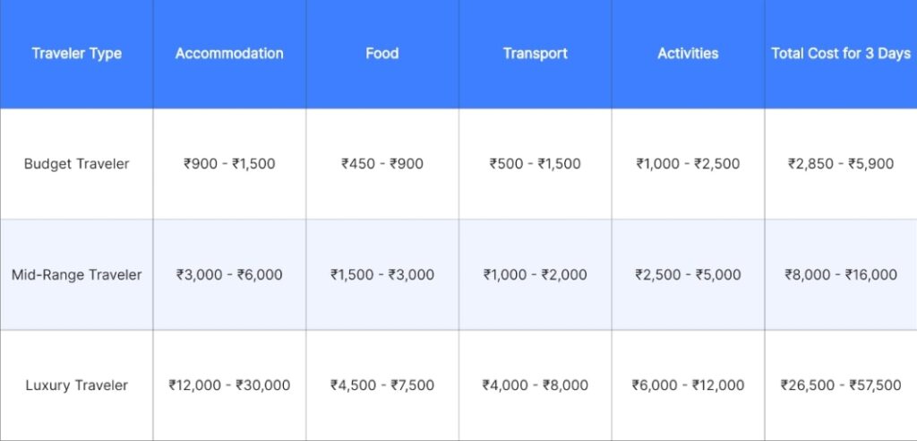Screen dimensions: 917x441
Task: Click Budget food cell ₹450 - ₹900
Action: point(381,164)
